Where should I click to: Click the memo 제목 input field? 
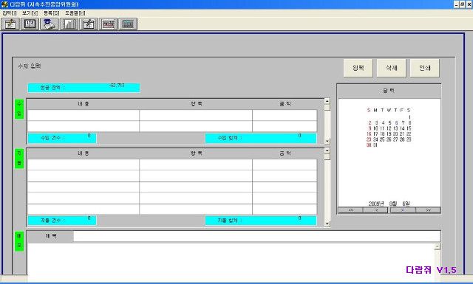coord(256,236)
